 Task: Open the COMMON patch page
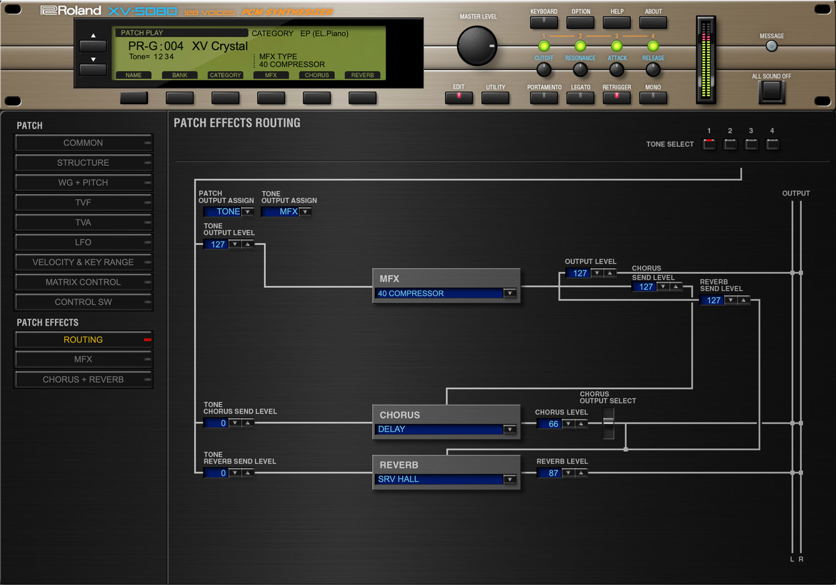coord(83,143)
